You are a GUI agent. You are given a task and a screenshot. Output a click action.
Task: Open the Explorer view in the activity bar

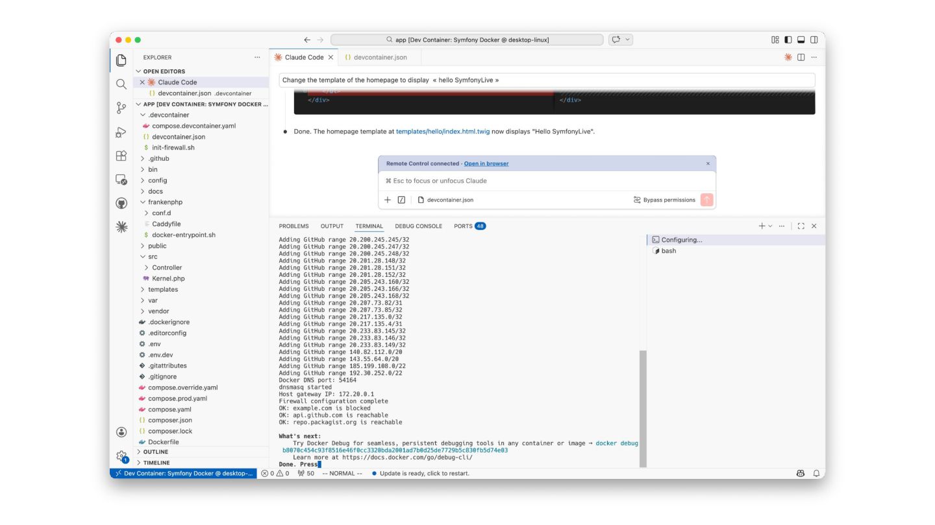pyautogui.click(x=121, y=60)
